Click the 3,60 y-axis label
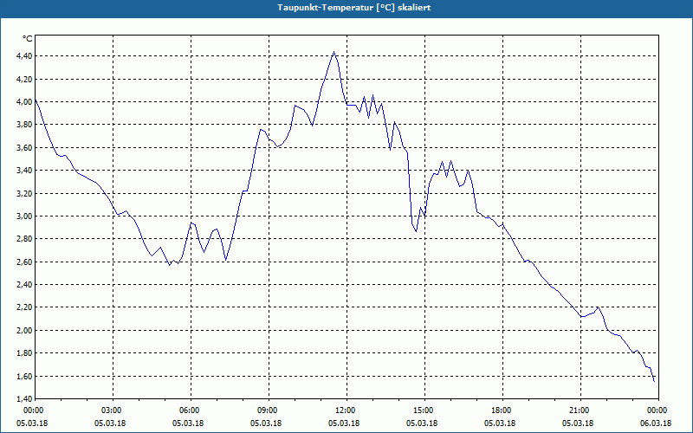Screen dimensions: 693x433 tap(24, 147)
